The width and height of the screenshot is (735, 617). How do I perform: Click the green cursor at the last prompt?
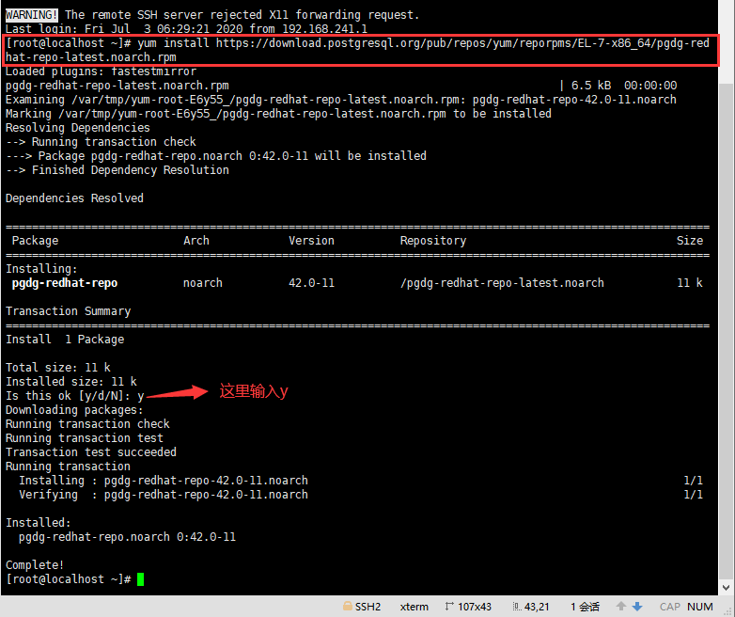(141, 579)
